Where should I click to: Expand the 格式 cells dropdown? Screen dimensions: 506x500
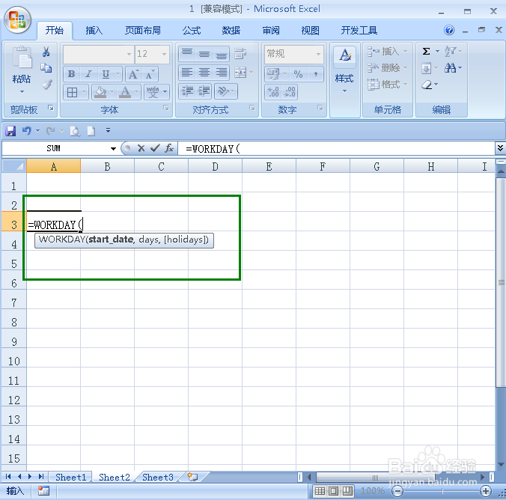[405, 85]
